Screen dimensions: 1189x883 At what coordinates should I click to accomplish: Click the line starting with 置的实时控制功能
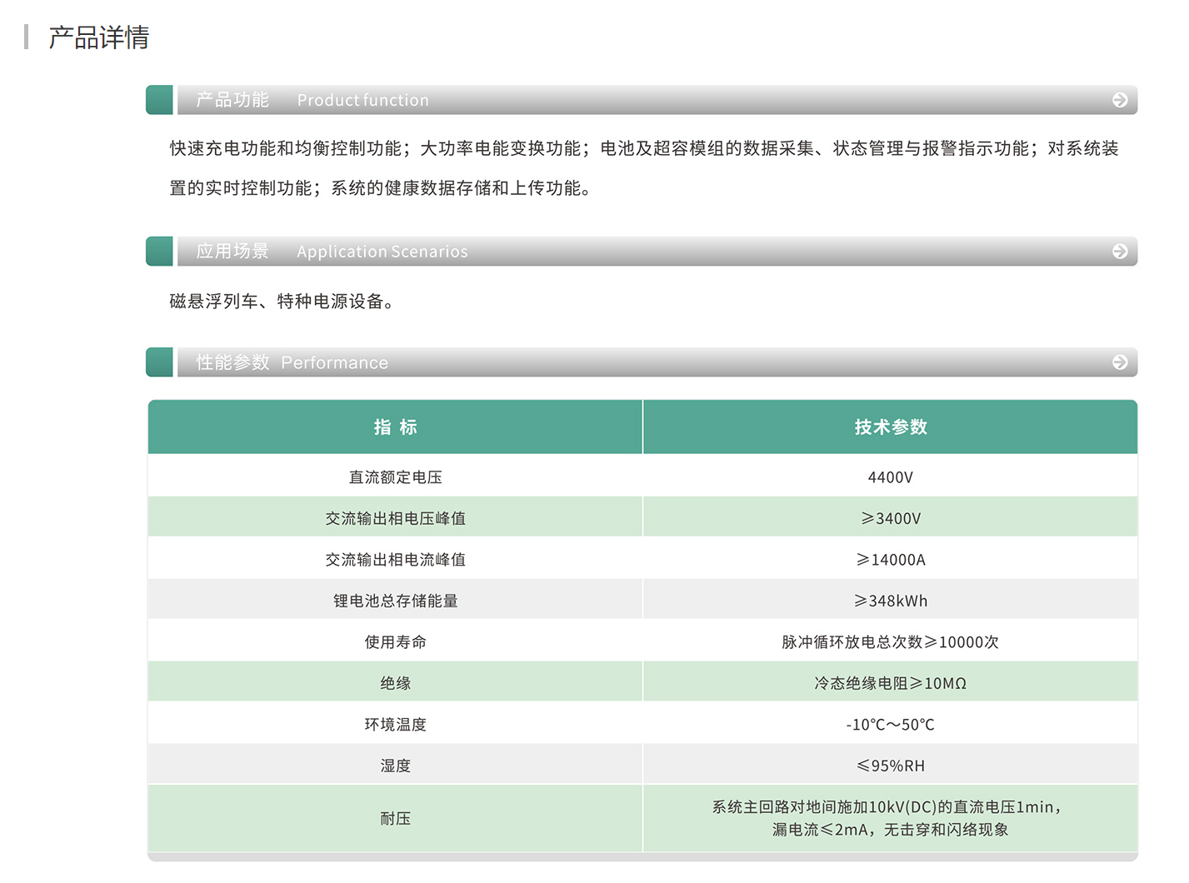[x=381, y=188]
